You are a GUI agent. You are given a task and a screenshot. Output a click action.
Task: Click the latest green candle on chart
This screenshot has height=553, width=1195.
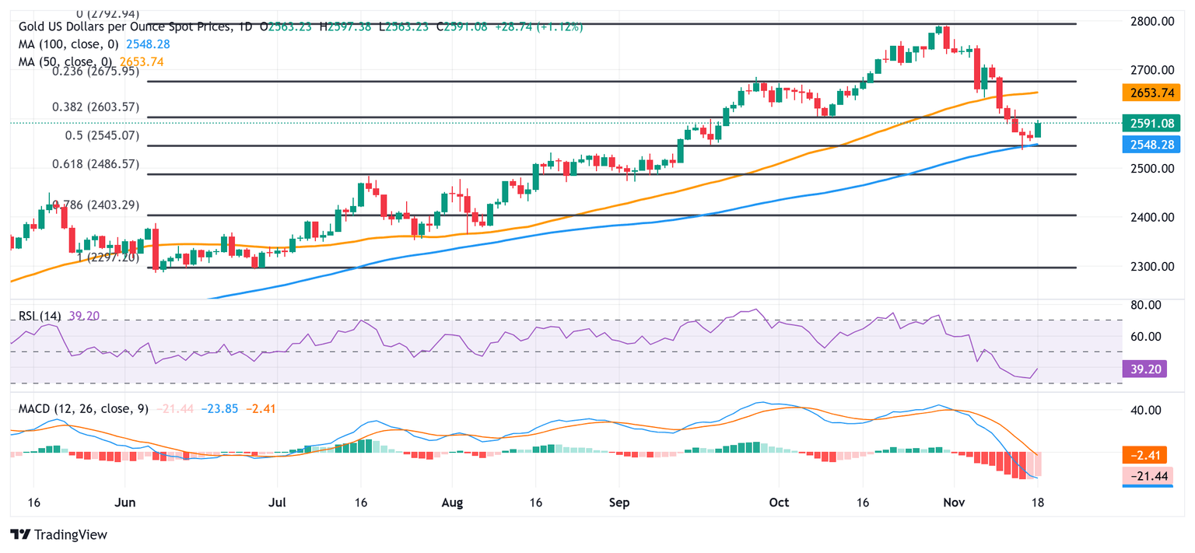1037,130
